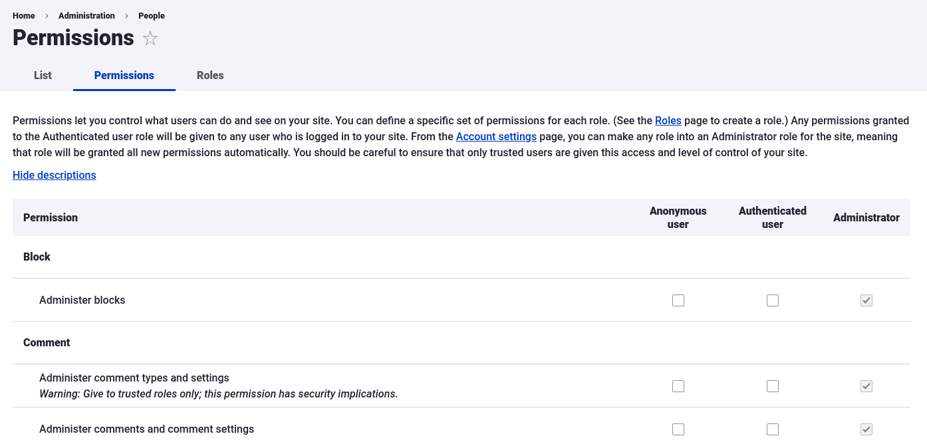Switch to the List tab
Screen dimensions: 927x448
pyautogui.click(x=43, y=75)
